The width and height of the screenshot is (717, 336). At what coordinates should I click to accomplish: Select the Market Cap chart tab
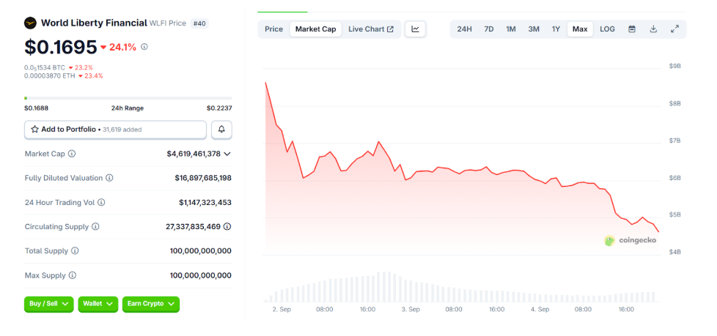pyautogui.click(x=315, y=29)
